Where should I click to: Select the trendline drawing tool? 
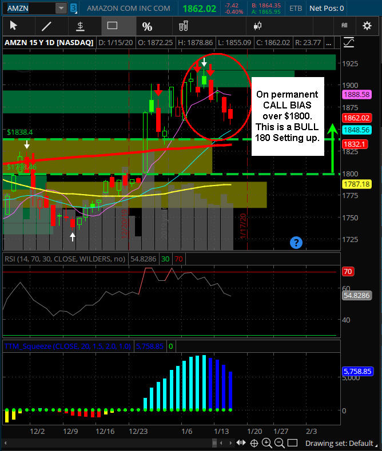(46, 26)
